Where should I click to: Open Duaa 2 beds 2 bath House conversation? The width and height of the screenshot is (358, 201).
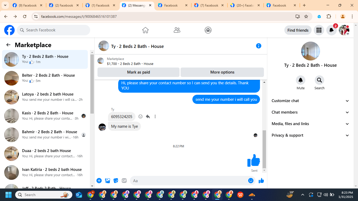[45, 154]
